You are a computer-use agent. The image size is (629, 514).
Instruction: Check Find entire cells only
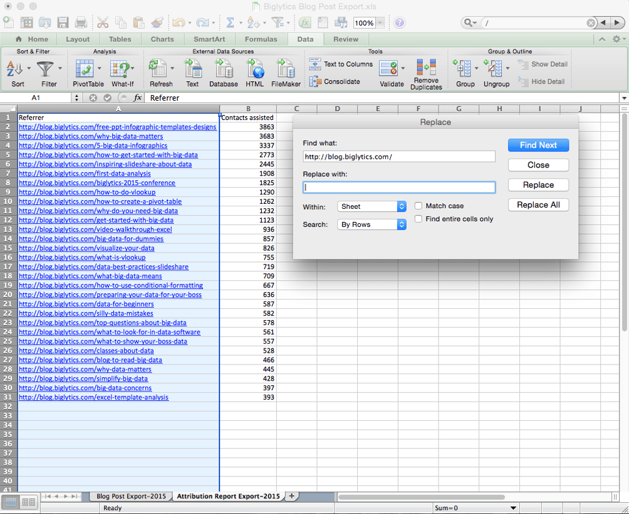click(418, 219)
